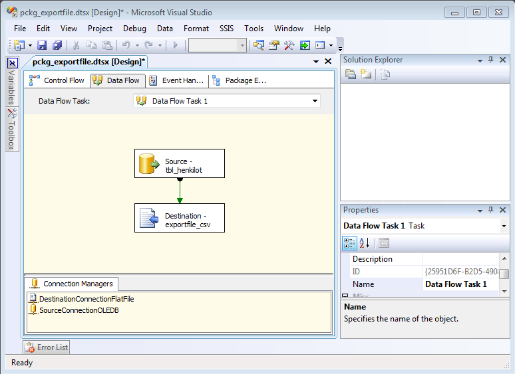Toggle auto-hide pin on Properties panel
Screen dimensions: 515x374
[490, 210]
